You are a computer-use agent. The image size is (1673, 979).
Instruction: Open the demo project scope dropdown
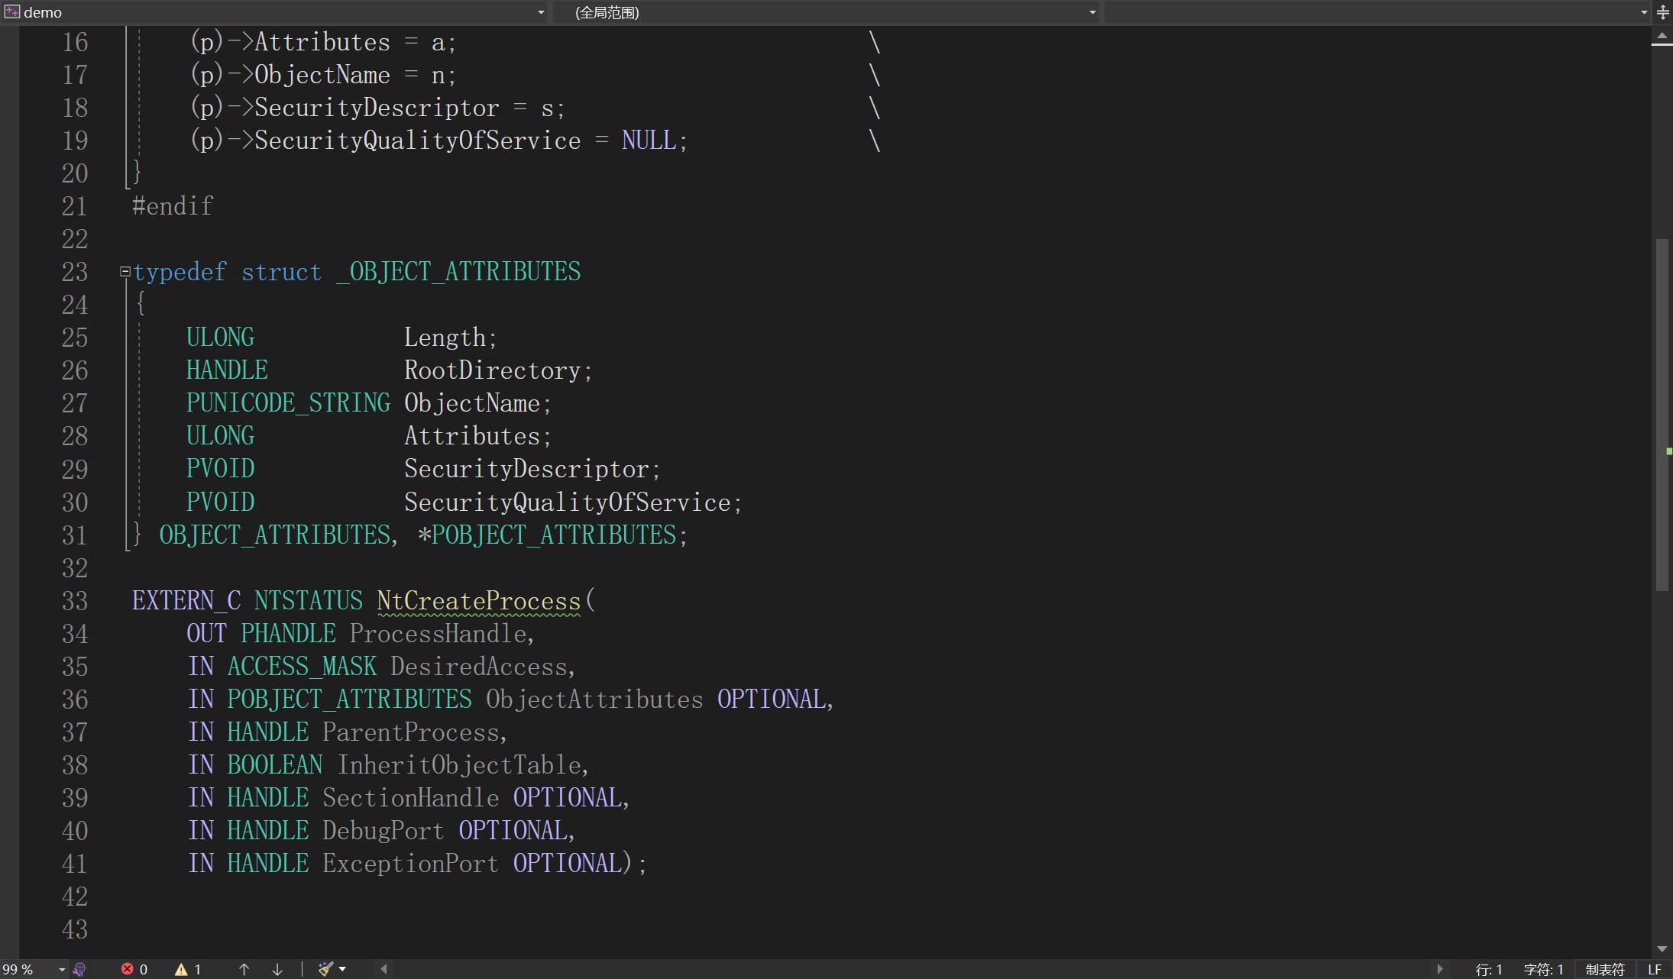click(x=541, y=12)
